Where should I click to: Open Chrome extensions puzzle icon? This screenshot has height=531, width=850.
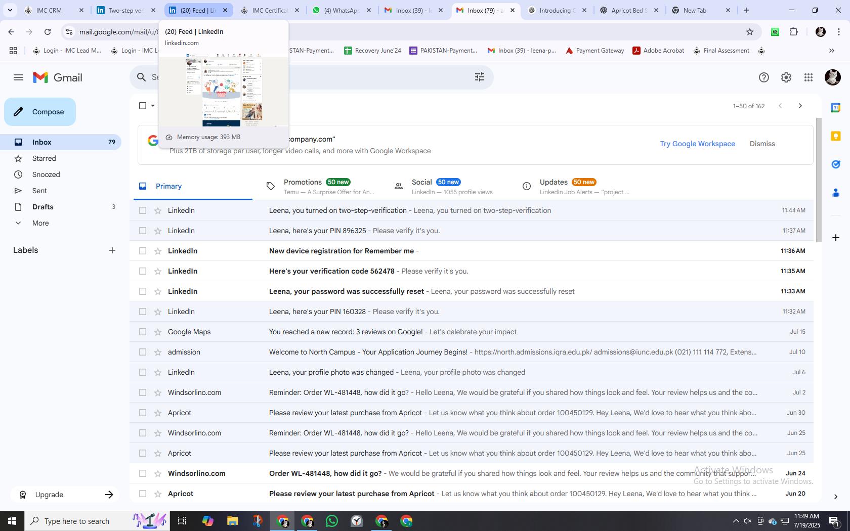794,32
